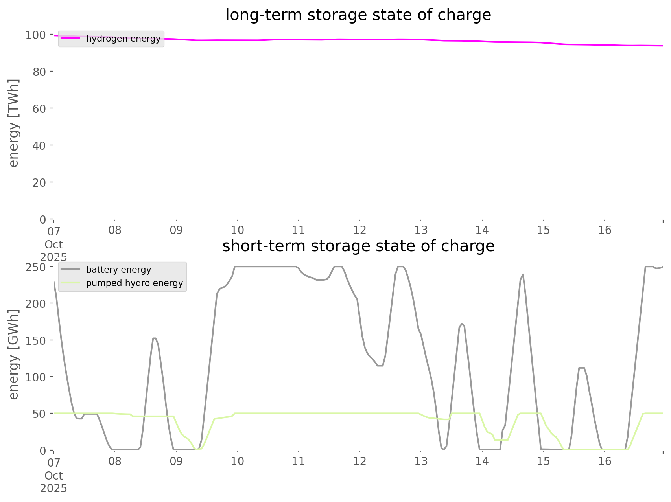The image size is (671, 502).
Task: Click the 40 tick on the TWh axis
Action: coord(39,145)
